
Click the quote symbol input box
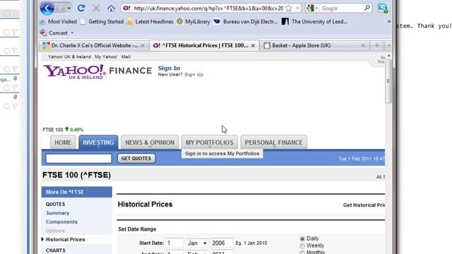78,158
